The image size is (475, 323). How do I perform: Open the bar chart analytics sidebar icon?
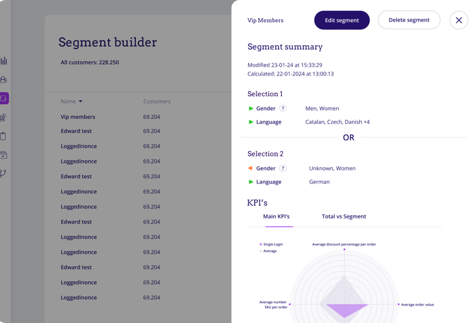4,61
